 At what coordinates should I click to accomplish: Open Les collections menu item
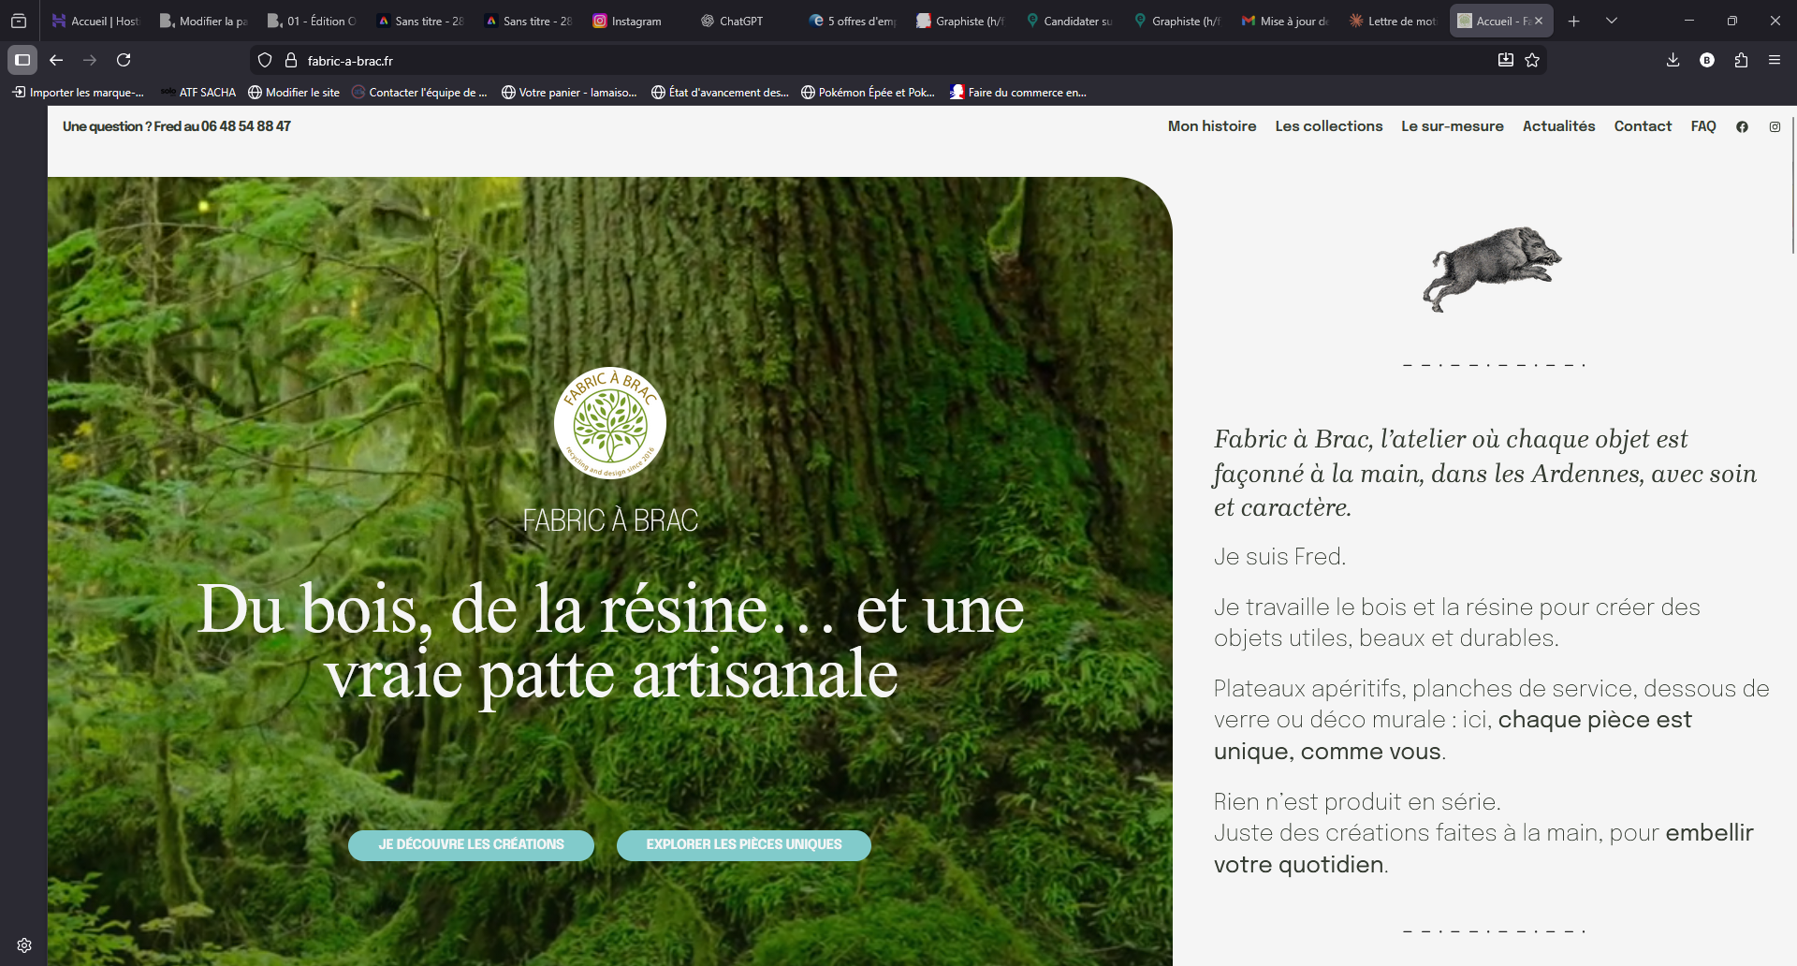(1328, 126)
